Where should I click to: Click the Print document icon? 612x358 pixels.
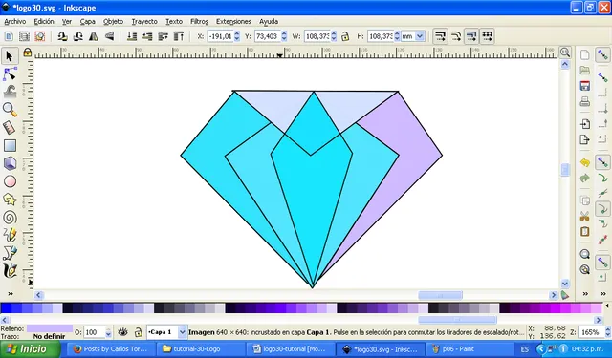click(584, 102)
